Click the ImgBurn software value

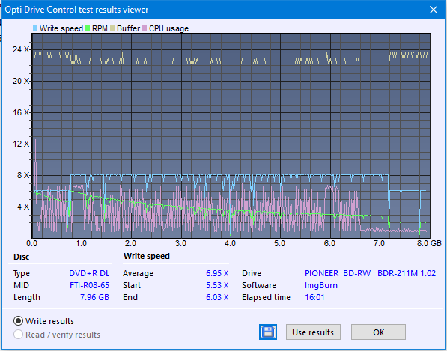pos(321,285)
